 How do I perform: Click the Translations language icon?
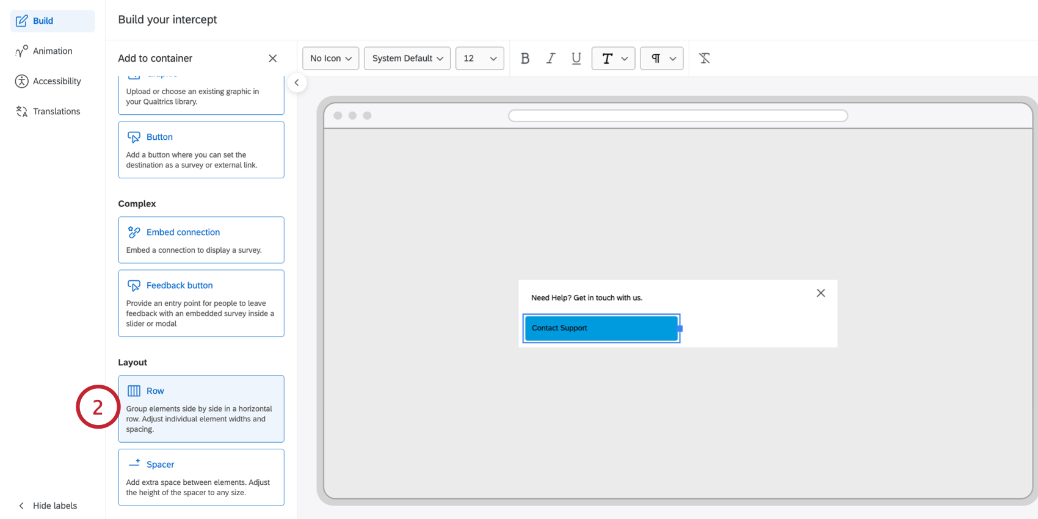coord(21,111)
